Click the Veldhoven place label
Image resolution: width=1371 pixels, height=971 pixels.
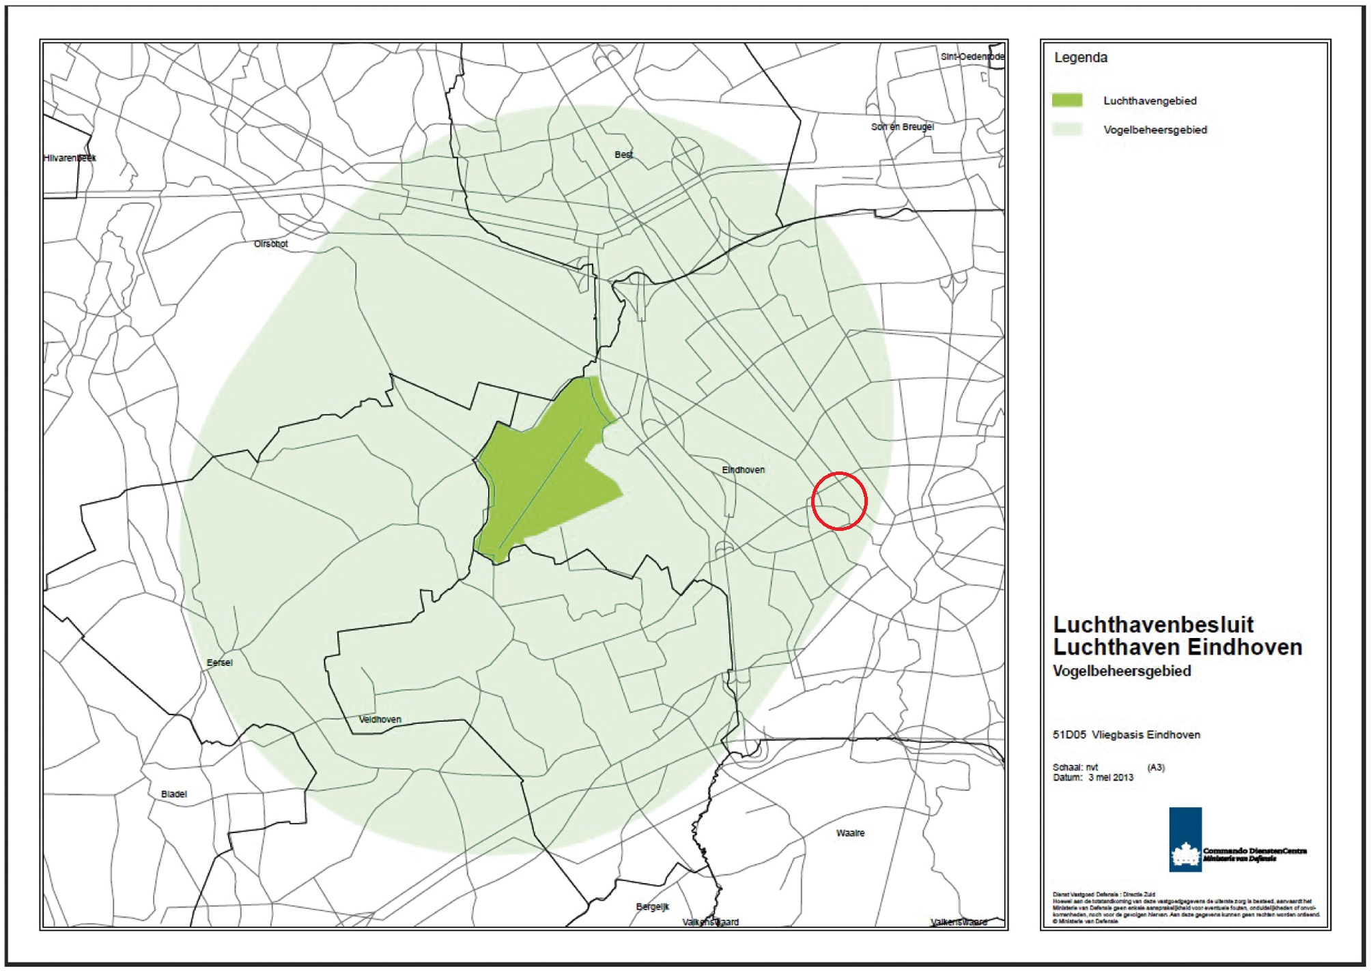tap(380, 719)
